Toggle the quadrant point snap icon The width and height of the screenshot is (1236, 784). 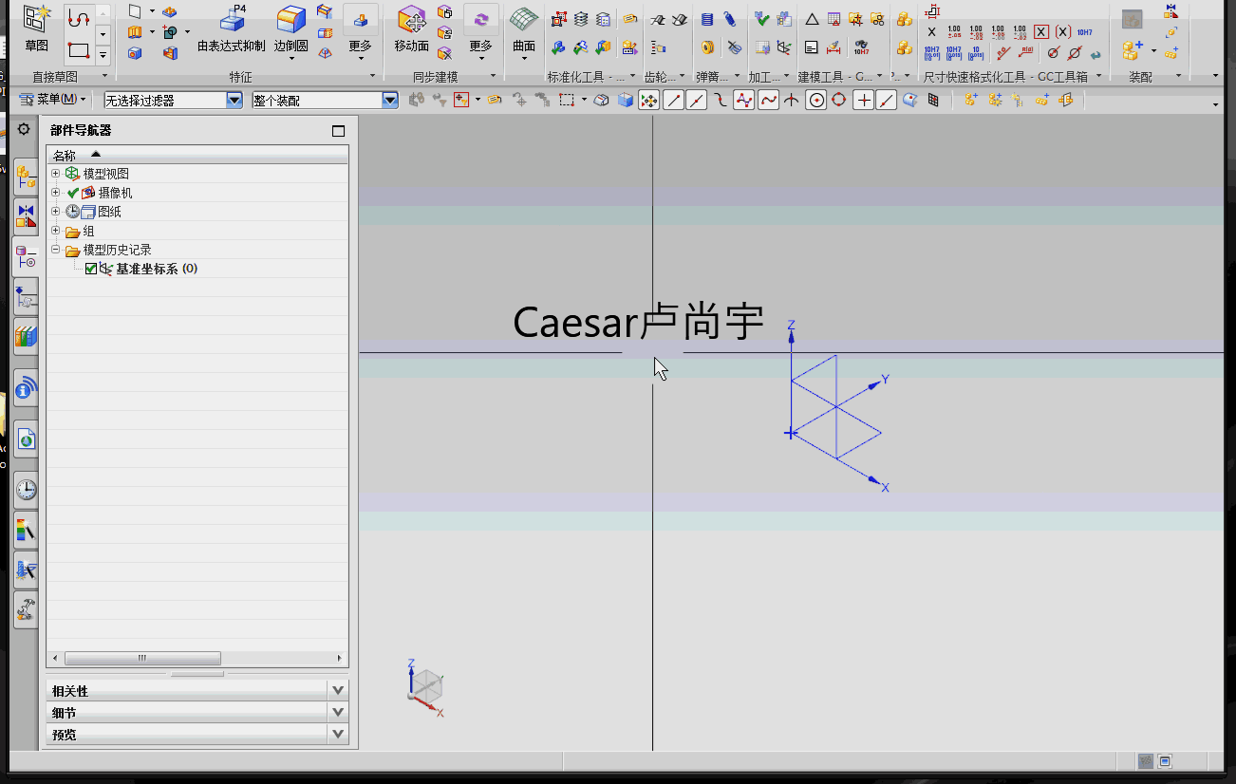tap(839, 100)
